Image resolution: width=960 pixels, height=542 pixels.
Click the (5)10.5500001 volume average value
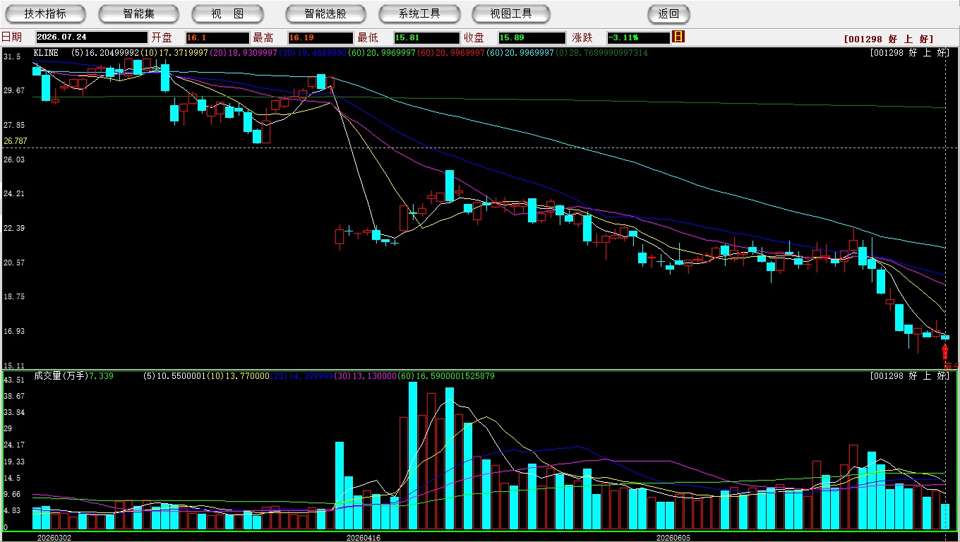pyautogui.click(x=176, y=376)
